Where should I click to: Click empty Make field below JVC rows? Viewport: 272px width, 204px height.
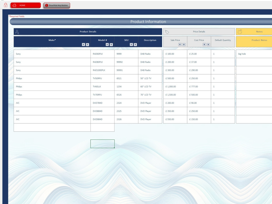coord(52,128)
